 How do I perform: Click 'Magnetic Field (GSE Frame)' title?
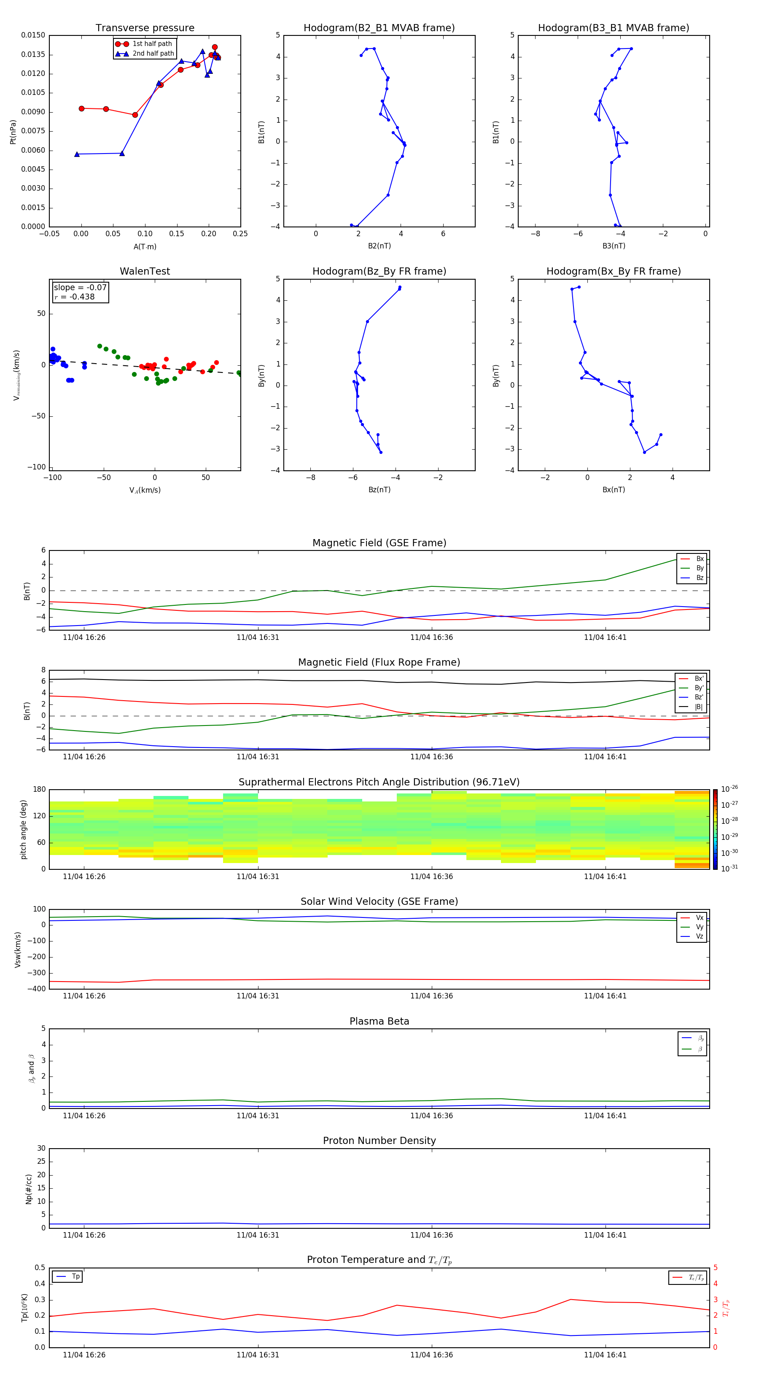(x=379, y=543)
